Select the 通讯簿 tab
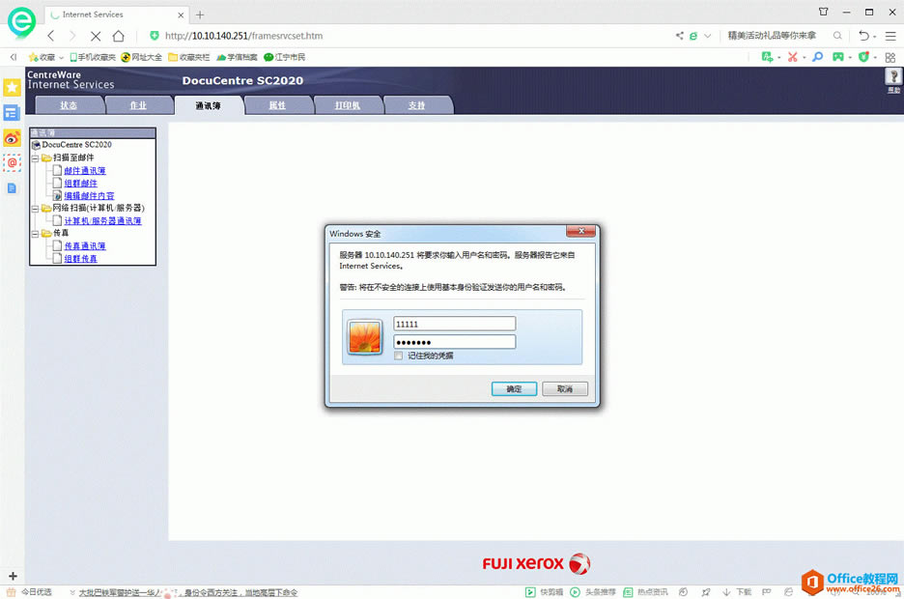 pos(208,105)
